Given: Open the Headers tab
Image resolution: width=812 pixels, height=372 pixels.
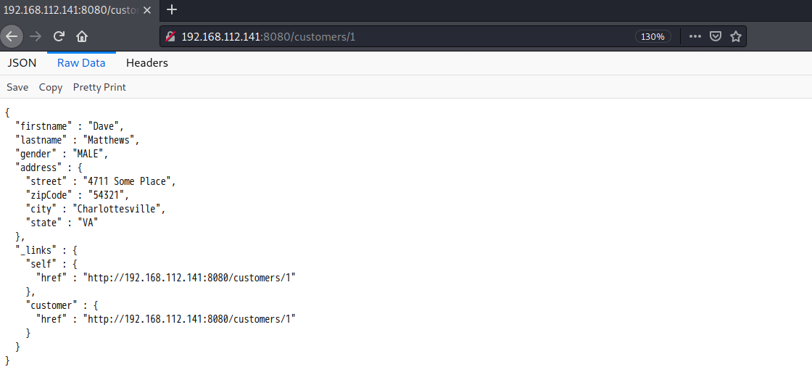Looking at the screenshot, I should click(147, 63).
